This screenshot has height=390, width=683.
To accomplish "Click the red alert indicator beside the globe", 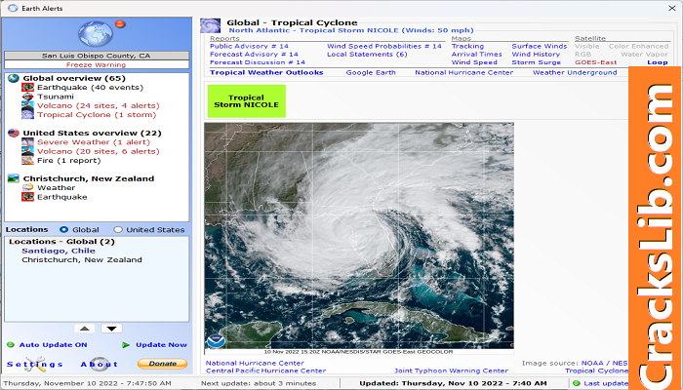I will click(x=120, y=24).
